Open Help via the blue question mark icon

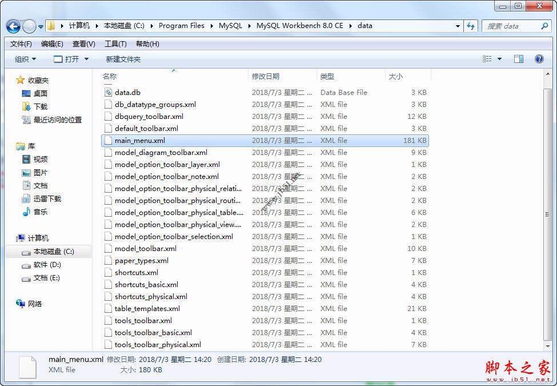[x=539, y=58]
